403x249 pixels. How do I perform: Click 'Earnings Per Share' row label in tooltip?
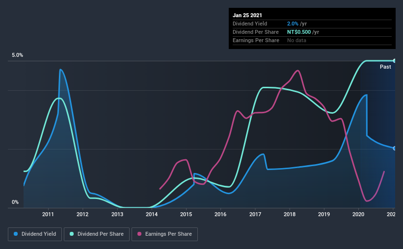coord(256,40)
